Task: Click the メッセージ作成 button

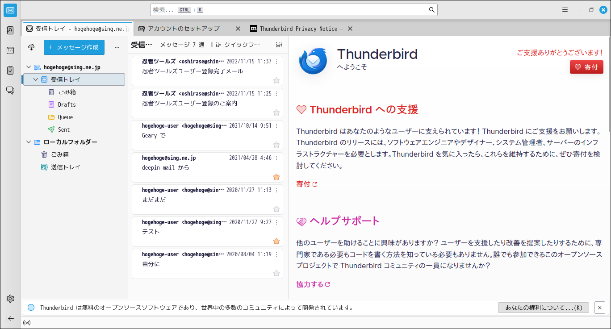Action: tap(74, 47)
